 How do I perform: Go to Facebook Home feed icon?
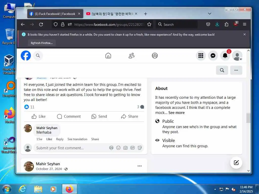pyautogui.click(x=108, y=56)
